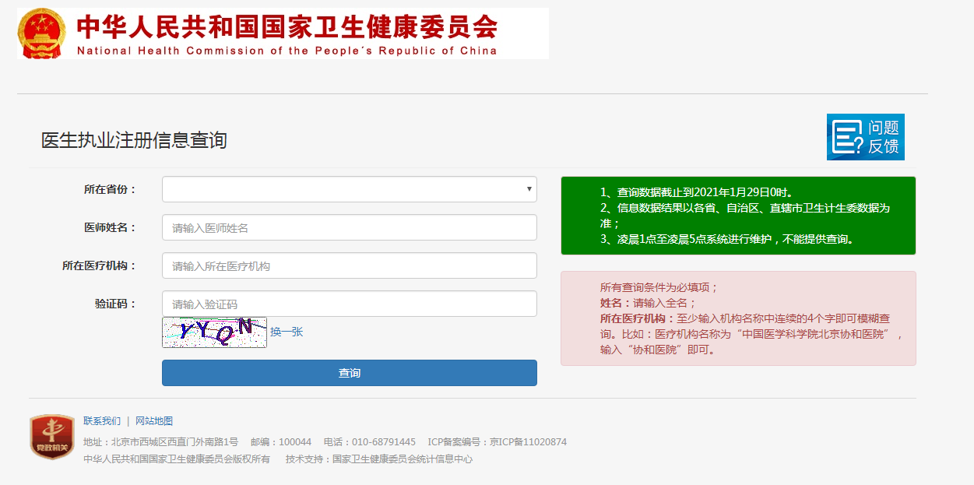This screenshot has width=974, height=485.
Task: Click the 所在医疗机构 text field
Action: pyautogui.click(x=349, y=265)
